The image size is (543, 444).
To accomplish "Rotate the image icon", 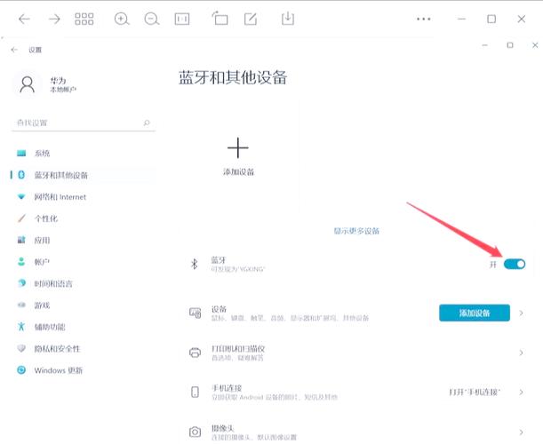I will click(220, 19).
